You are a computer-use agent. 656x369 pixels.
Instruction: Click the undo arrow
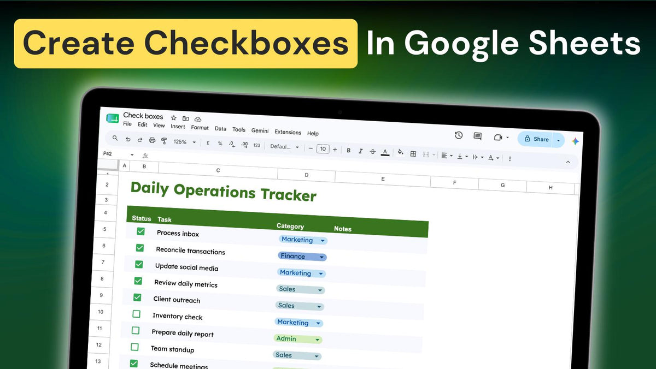128,139
